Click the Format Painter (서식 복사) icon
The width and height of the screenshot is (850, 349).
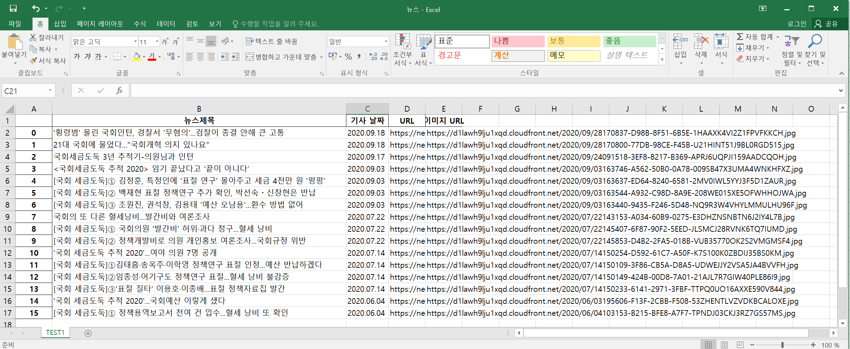coord(34,61)
